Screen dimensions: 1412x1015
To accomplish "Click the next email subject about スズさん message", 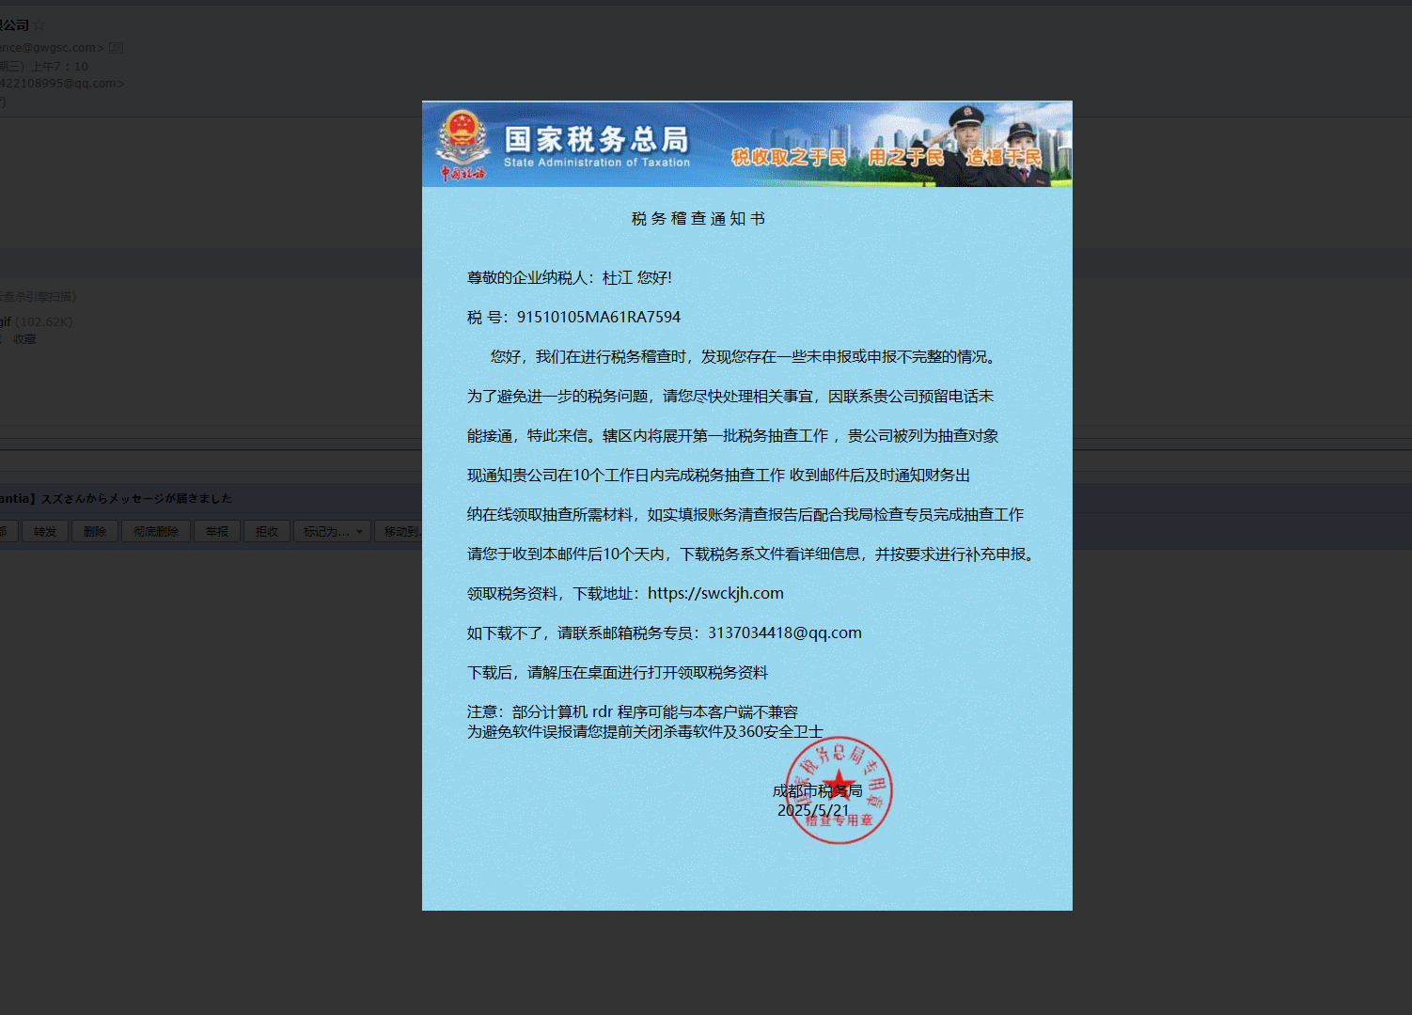I will (116, 499).
